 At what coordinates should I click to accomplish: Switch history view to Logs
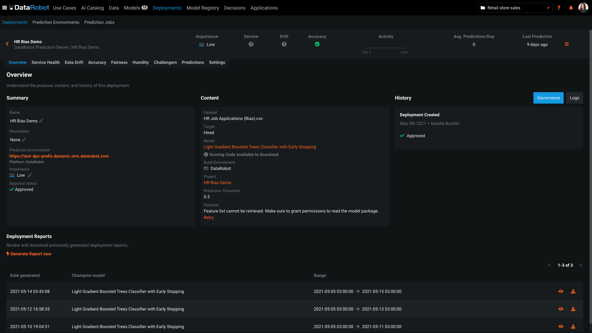[x=574, y=98]
